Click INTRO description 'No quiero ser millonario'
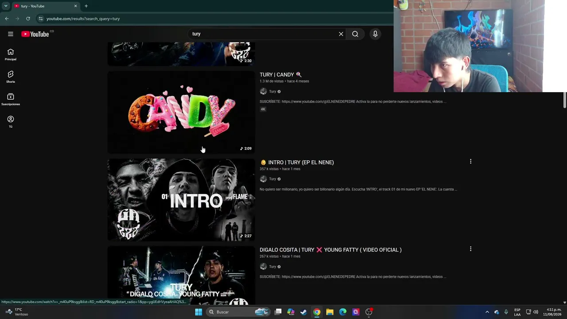 pos(358,190)
